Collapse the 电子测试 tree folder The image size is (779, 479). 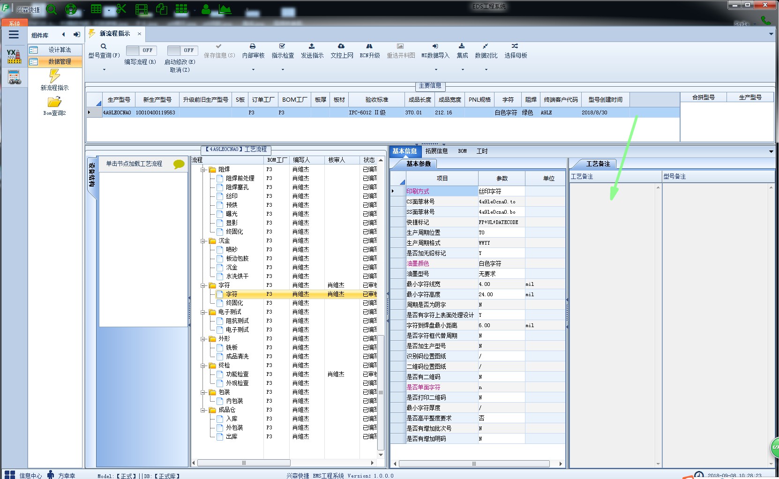pyautogui.click(x=203, y=312)
